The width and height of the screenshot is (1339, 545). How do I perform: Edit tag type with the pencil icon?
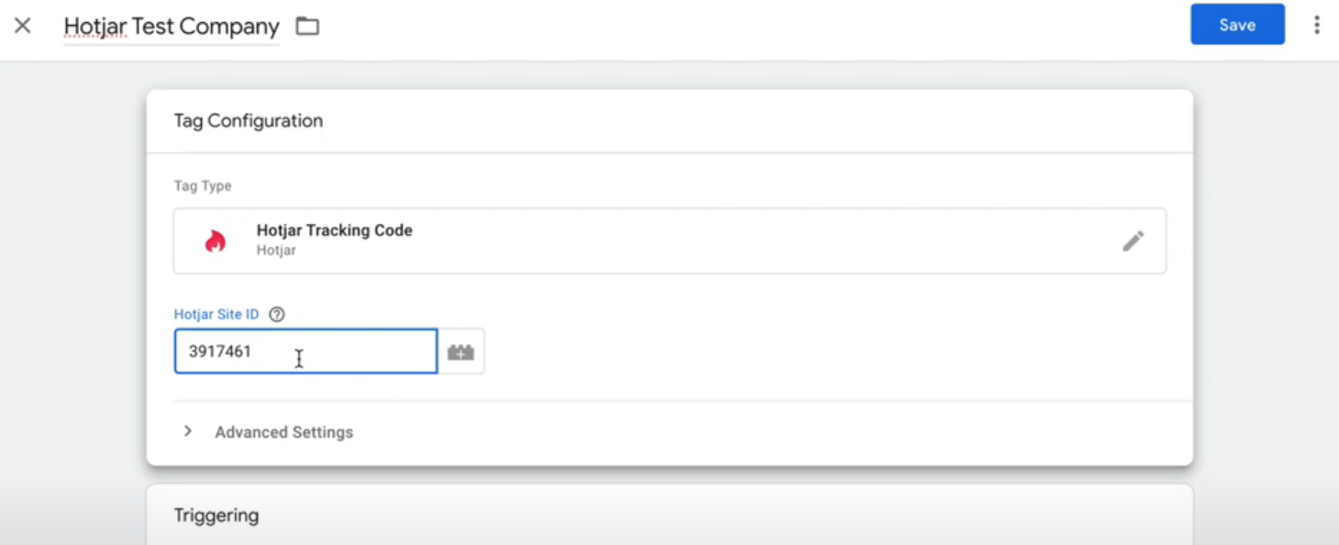(x=1134, y=241)
